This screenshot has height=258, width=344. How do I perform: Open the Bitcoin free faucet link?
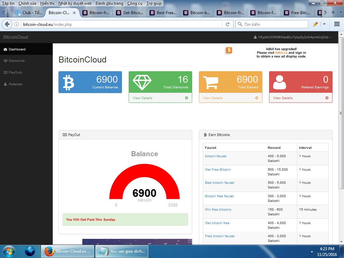point(219,196)
